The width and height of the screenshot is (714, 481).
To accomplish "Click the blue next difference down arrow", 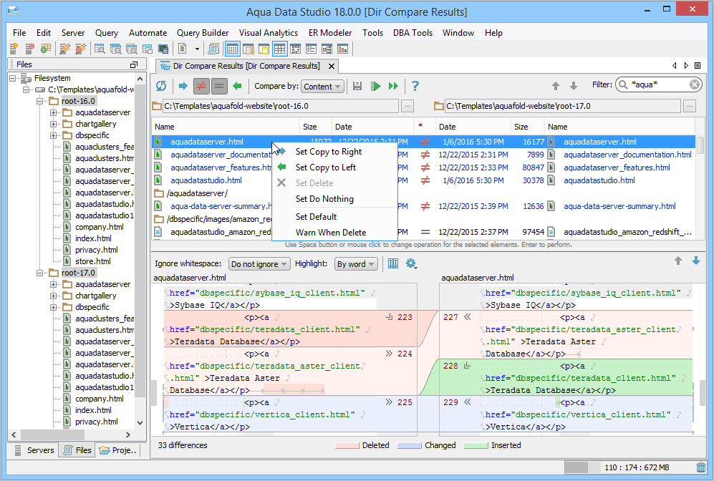I will [x=696, y=261].
